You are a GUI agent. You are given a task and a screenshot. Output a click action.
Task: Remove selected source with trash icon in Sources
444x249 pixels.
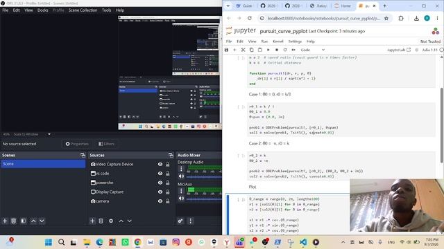[101, 221]
